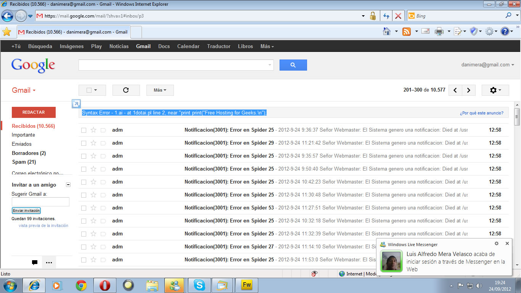521x293 pixels.
Task: Open the IE Tools gear icon
Action: coord(489,32)
